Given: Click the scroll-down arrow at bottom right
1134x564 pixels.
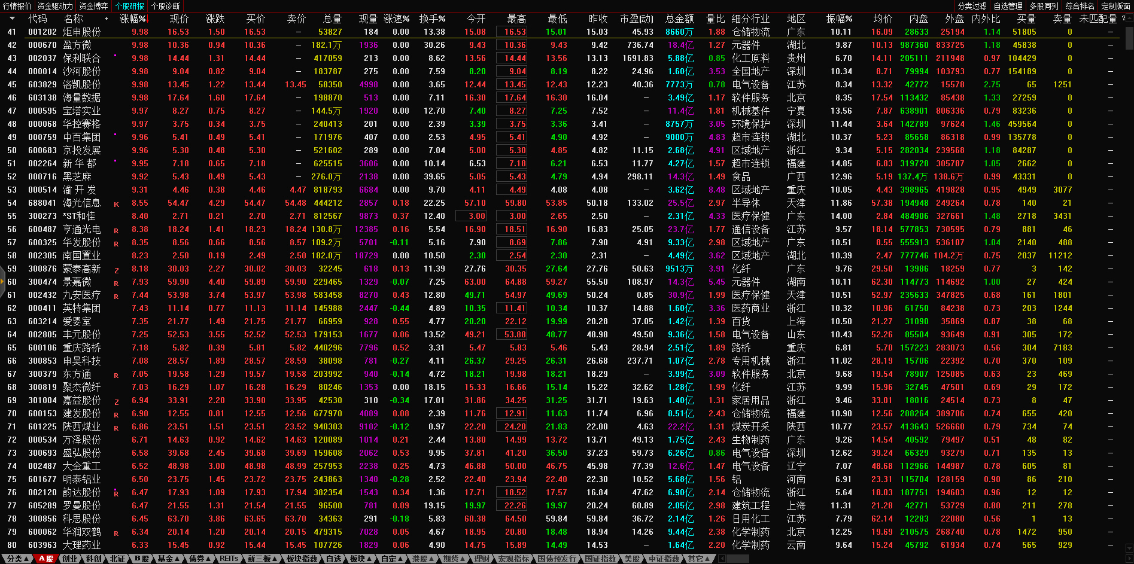Looking at the screenshot, I should tap(1129, 548).
